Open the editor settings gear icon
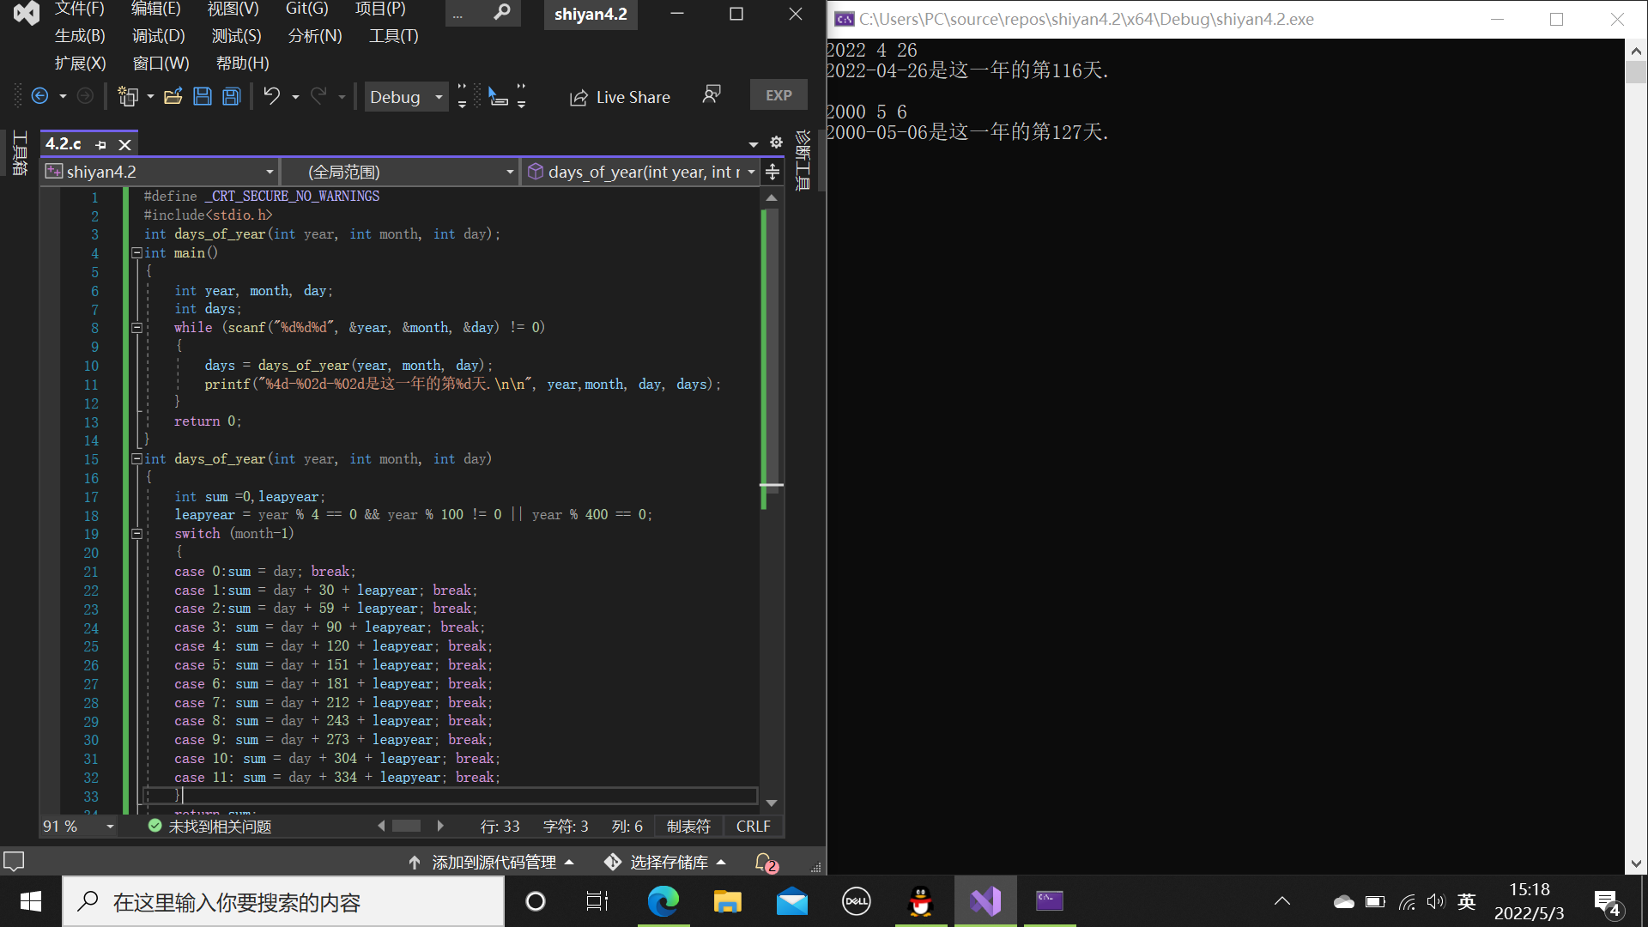The image size is (1648, 927). point(776,142)
